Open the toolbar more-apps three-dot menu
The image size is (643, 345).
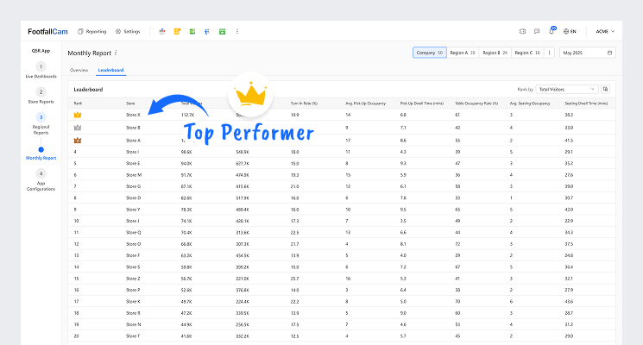(x=237, y=32)
